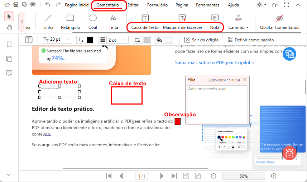Open the Pagina inicial tab
The height and width of the screenshot is (182, 307).
pos(77,5)
